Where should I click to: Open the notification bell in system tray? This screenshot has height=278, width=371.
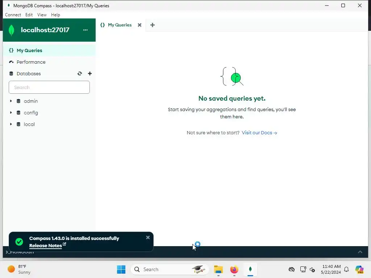coord(346,269)
